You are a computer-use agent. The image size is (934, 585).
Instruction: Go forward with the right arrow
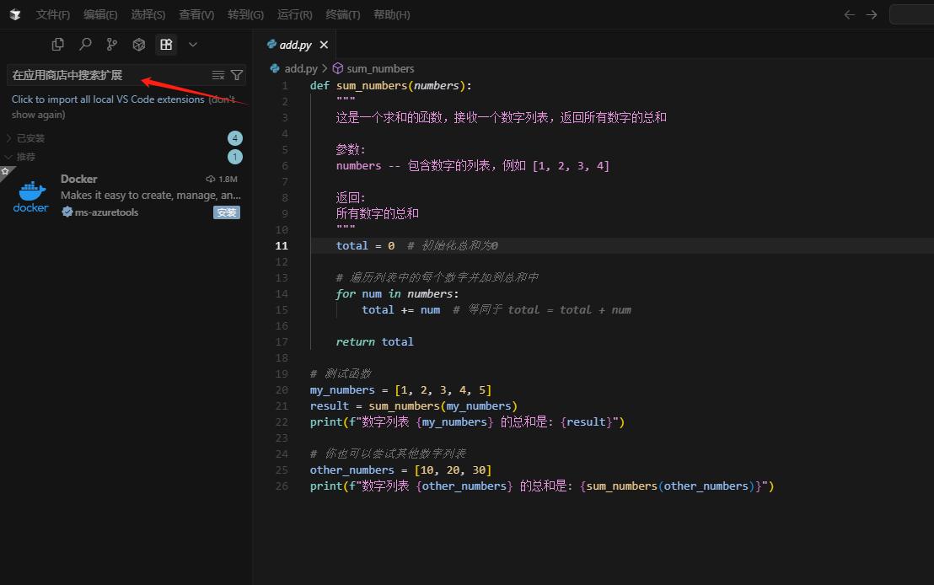(x=872, y=15)
